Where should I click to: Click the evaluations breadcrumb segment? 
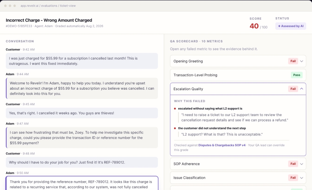[x=49, y=6]
